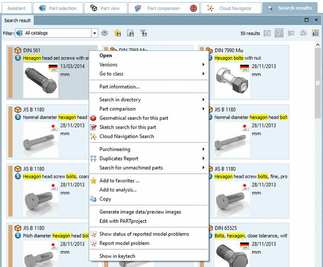Switch to thumbnail grid view icon
This screenshot has width=323, height=267.
click(x=279, y=33)
